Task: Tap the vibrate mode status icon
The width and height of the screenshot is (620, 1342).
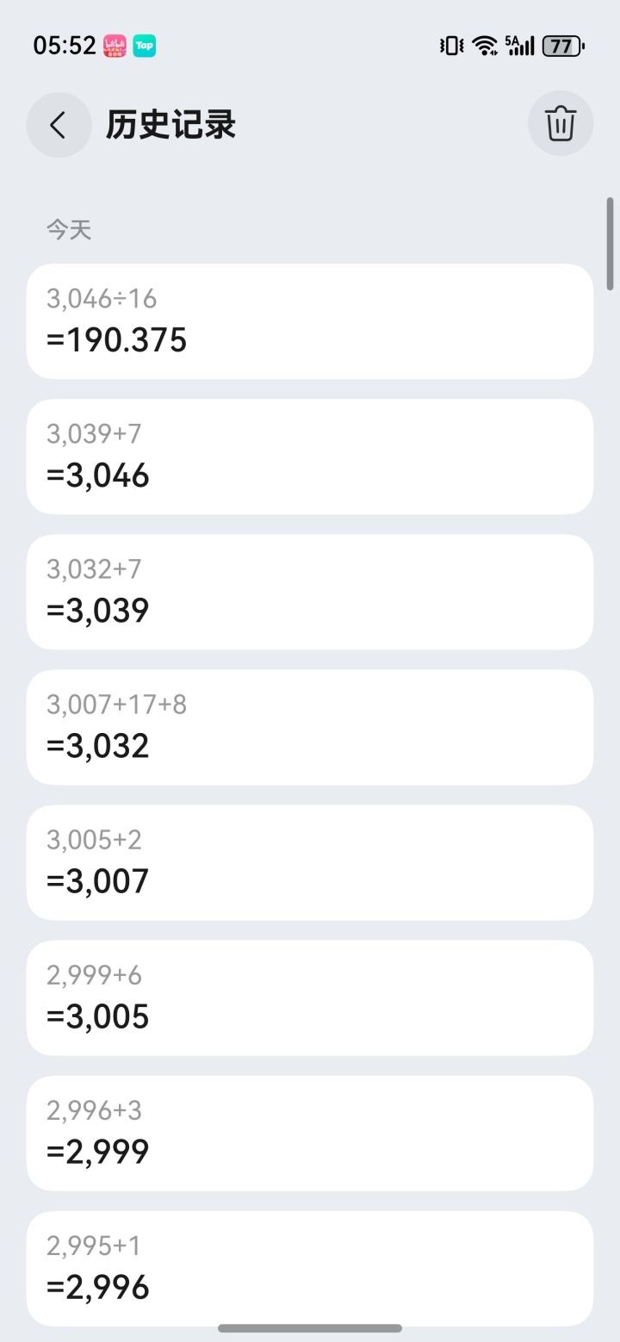Action: pyautogui.click(x=451, y=46)
